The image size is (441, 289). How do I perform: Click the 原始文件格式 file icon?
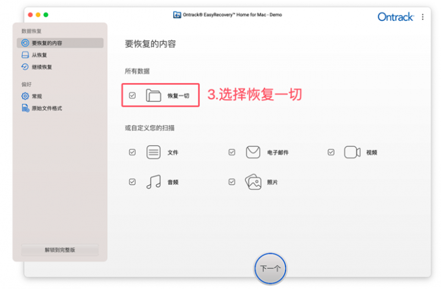coord(25,108)
